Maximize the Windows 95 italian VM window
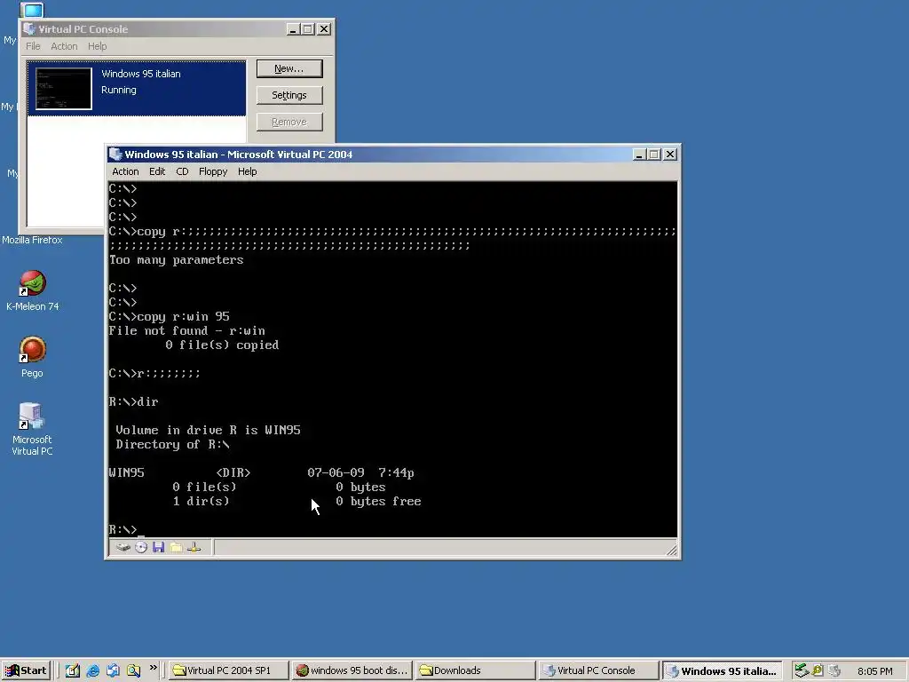Viewport: 909px width, 682px height. [654, 155]
